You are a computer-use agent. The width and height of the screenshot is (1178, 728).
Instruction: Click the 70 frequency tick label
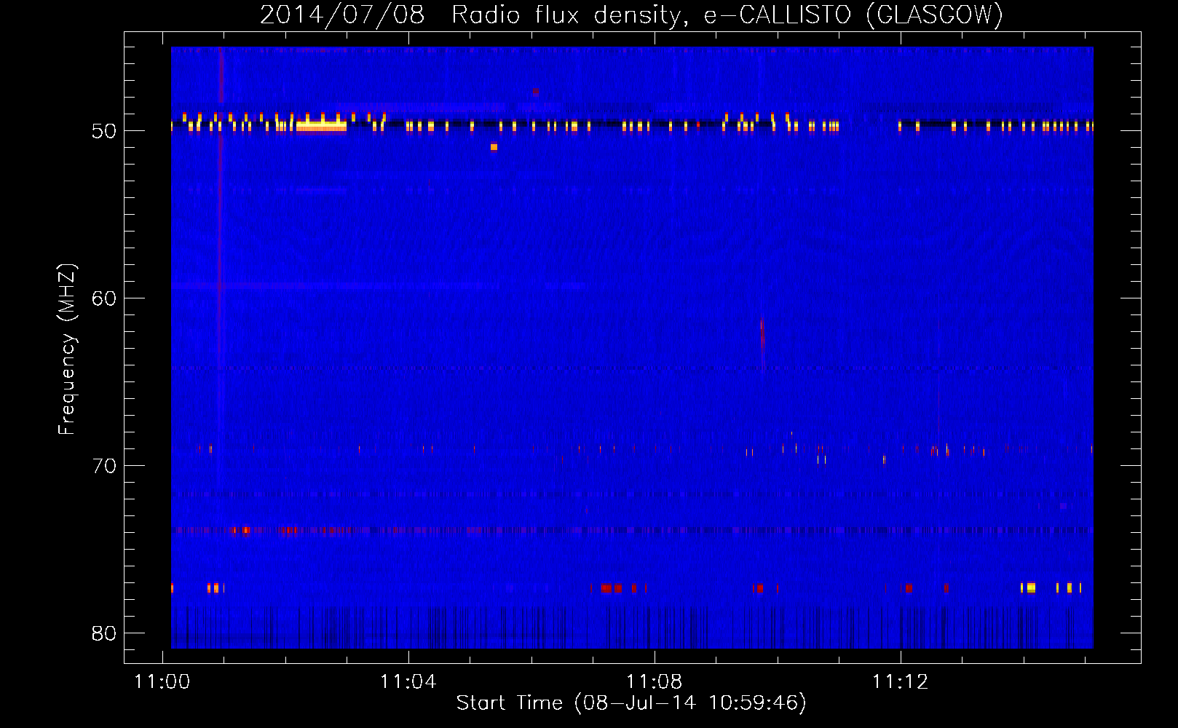coord(104,466)
